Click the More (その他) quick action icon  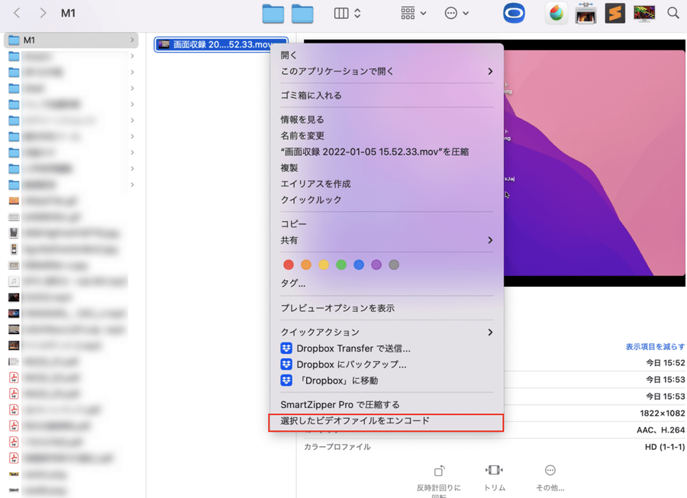[550, 471]
